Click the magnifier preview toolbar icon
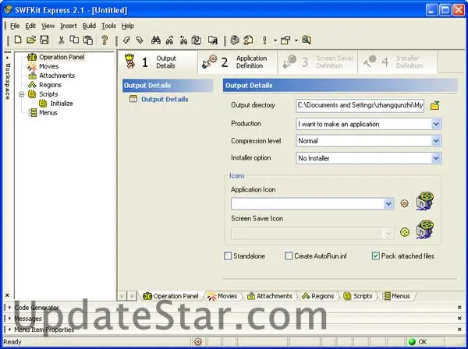 tap(307, 40)
